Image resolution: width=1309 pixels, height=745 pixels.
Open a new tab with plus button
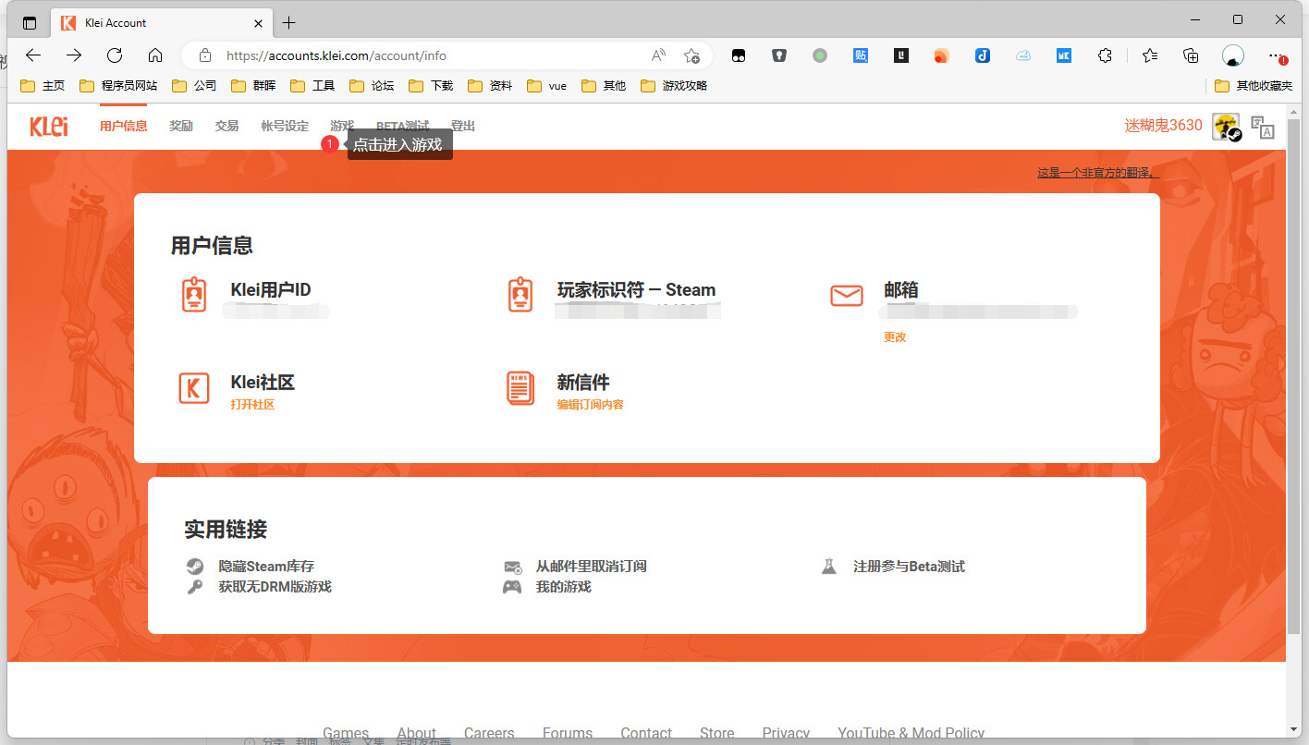(x=289, y=22)
